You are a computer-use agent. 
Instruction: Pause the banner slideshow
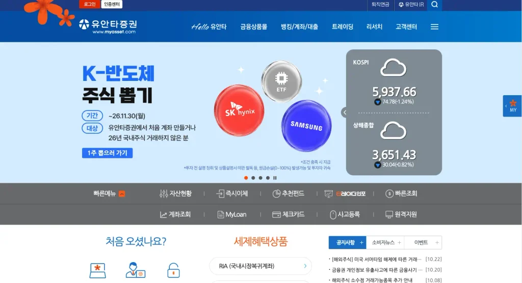[275, 178]
